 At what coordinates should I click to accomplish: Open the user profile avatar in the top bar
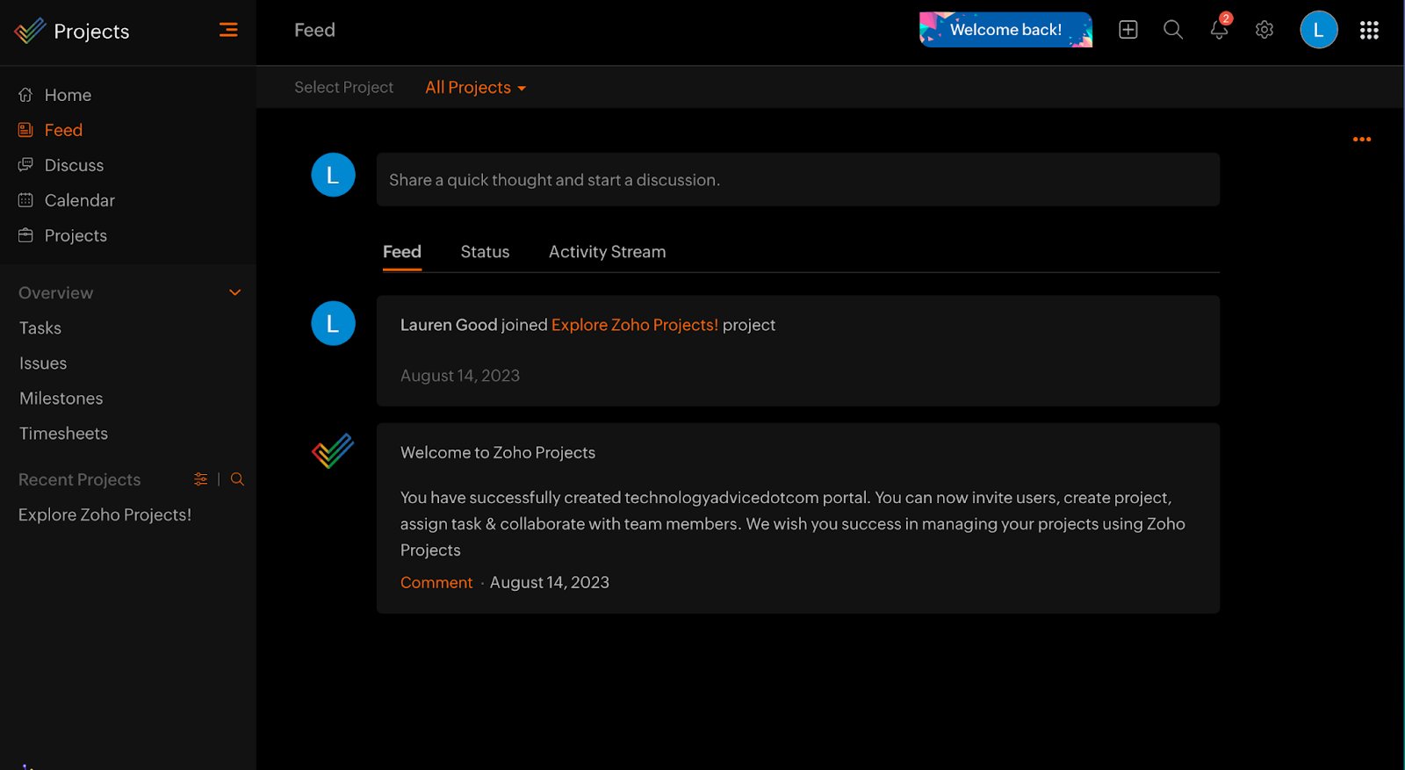[x=1319, y=30]
